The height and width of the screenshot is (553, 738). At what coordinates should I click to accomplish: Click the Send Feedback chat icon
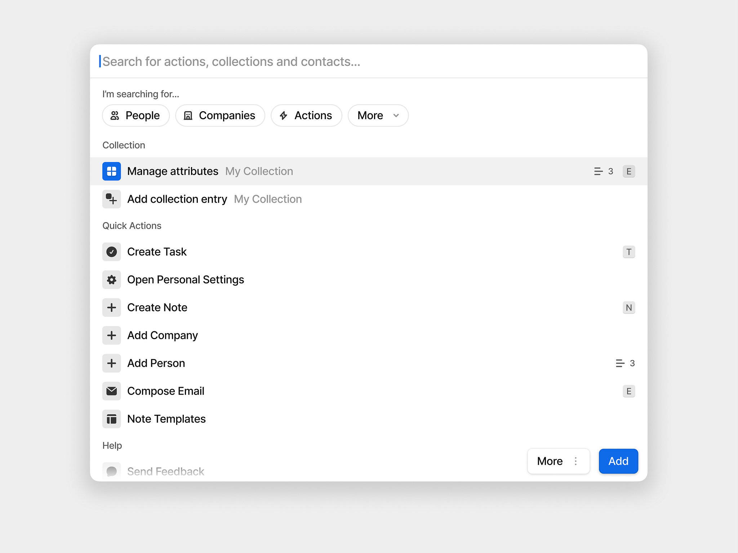111,470
